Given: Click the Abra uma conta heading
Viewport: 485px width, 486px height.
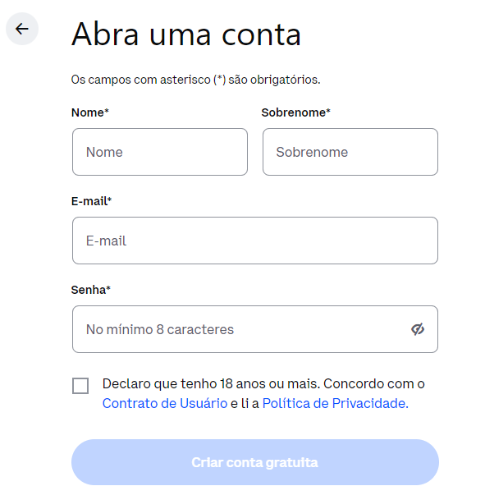Looking at the screenshot, I should coord(186,34).
